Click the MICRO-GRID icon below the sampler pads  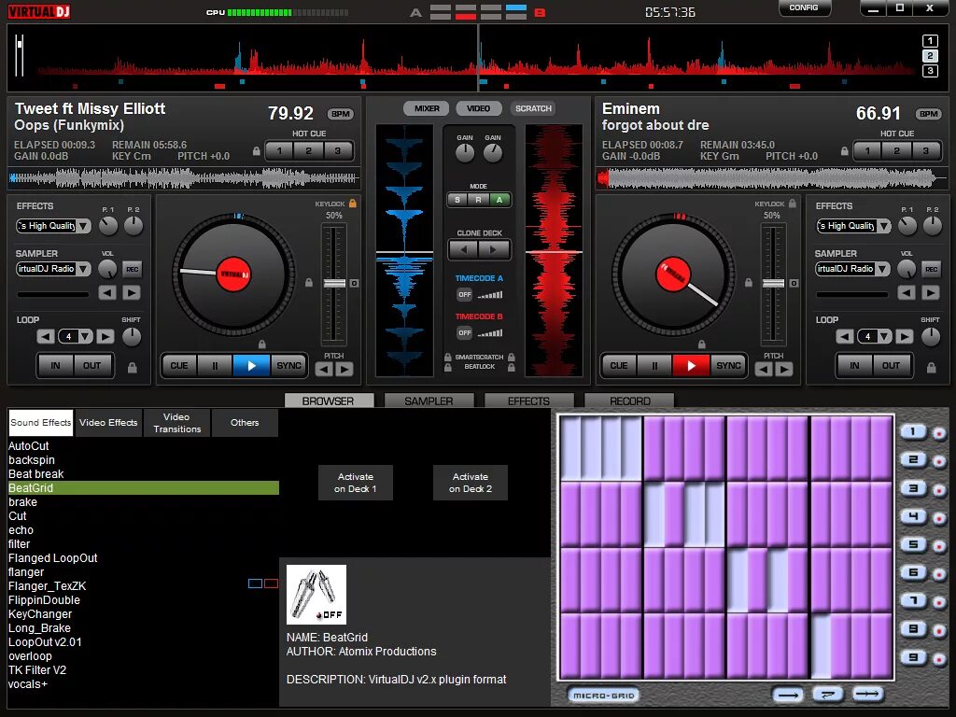pos(603,695)
